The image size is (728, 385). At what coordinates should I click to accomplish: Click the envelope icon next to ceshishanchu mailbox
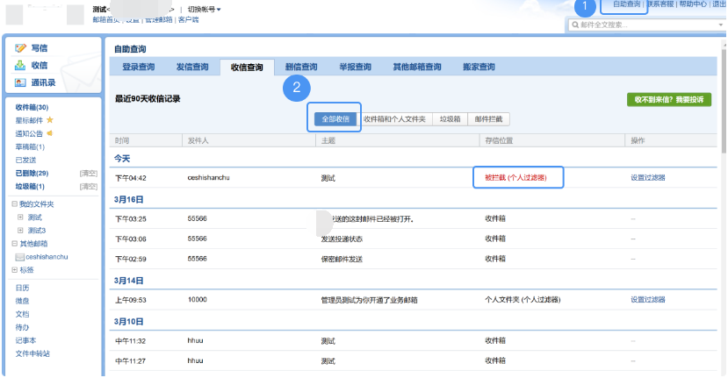tap(19, 257)
